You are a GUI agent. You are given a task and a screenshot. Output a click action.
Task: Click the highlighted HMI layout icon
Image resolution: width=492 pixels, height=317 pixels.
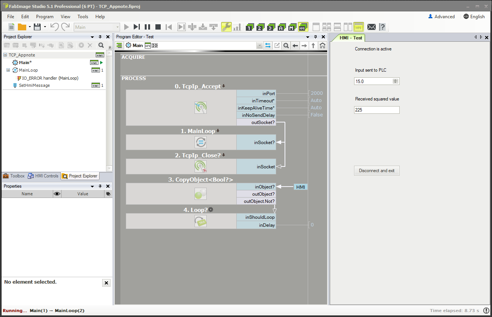pyautogui.click(x=303, y=27)
